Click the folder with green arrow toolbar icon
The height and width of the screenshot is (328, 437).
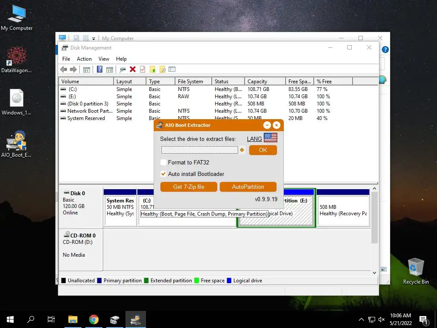point(152,70)
